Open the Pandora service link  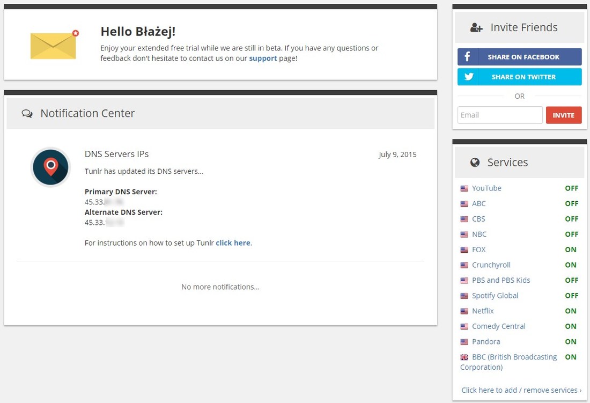pyautogui.click(x=486, y=342)
